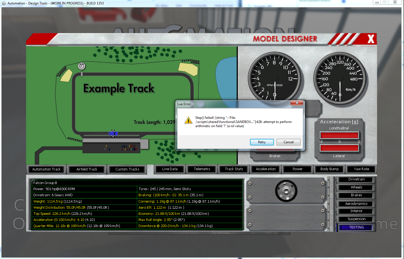Click the Longitudinal acceleration red bar
The image size is (404, 259).
pyautogui.click(x=339, y=135)
